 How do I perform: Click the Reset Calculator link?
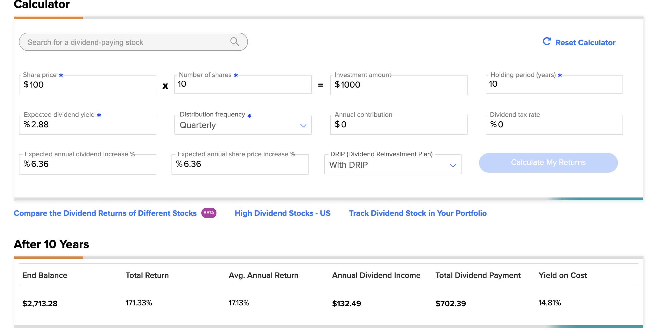[585, 42]
